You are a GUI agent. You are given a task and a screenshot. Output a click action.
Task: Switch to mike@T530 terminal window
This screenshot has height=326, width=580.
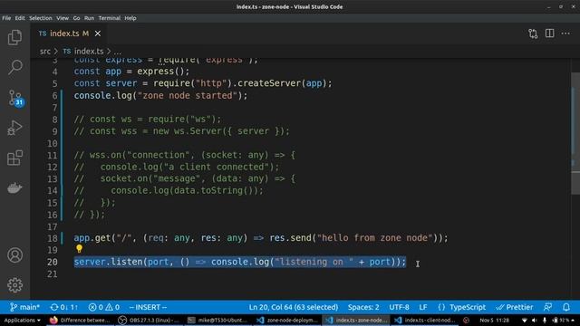pos(217,320)
